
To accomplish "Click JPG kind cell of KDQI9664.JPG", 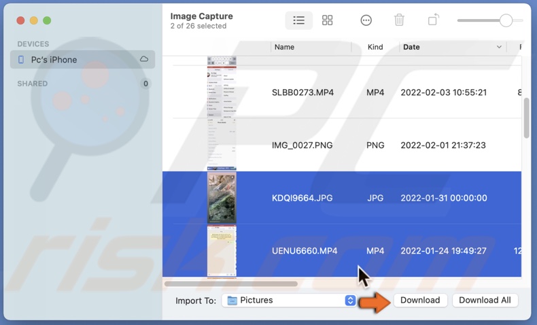I will click(375, 198).
